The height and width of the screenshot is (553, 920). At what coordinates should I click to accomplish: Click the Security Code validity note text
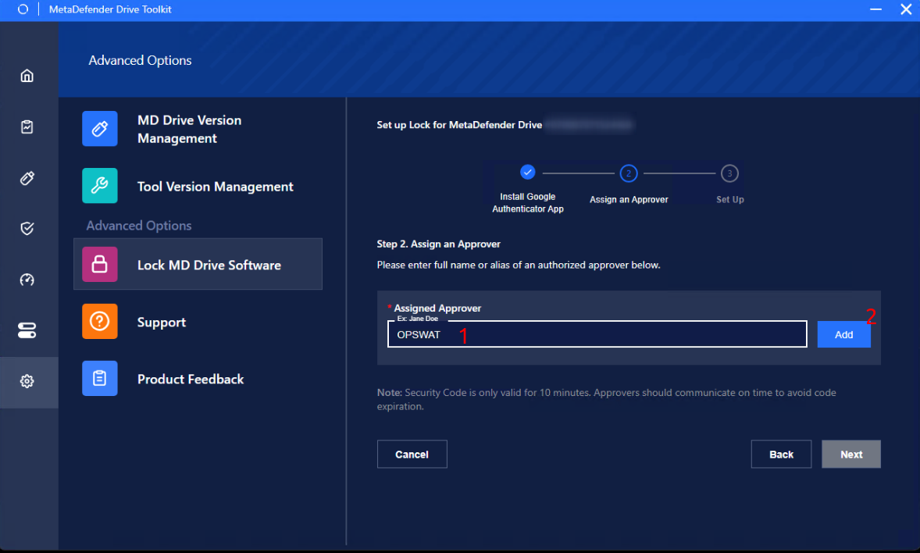[x=607, y=400]
